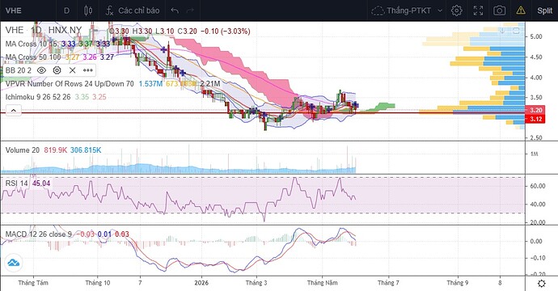Remove the BB 20 2 indicator with its X
This screenshot has width=558, height=291.
click(x=72, y=70)
